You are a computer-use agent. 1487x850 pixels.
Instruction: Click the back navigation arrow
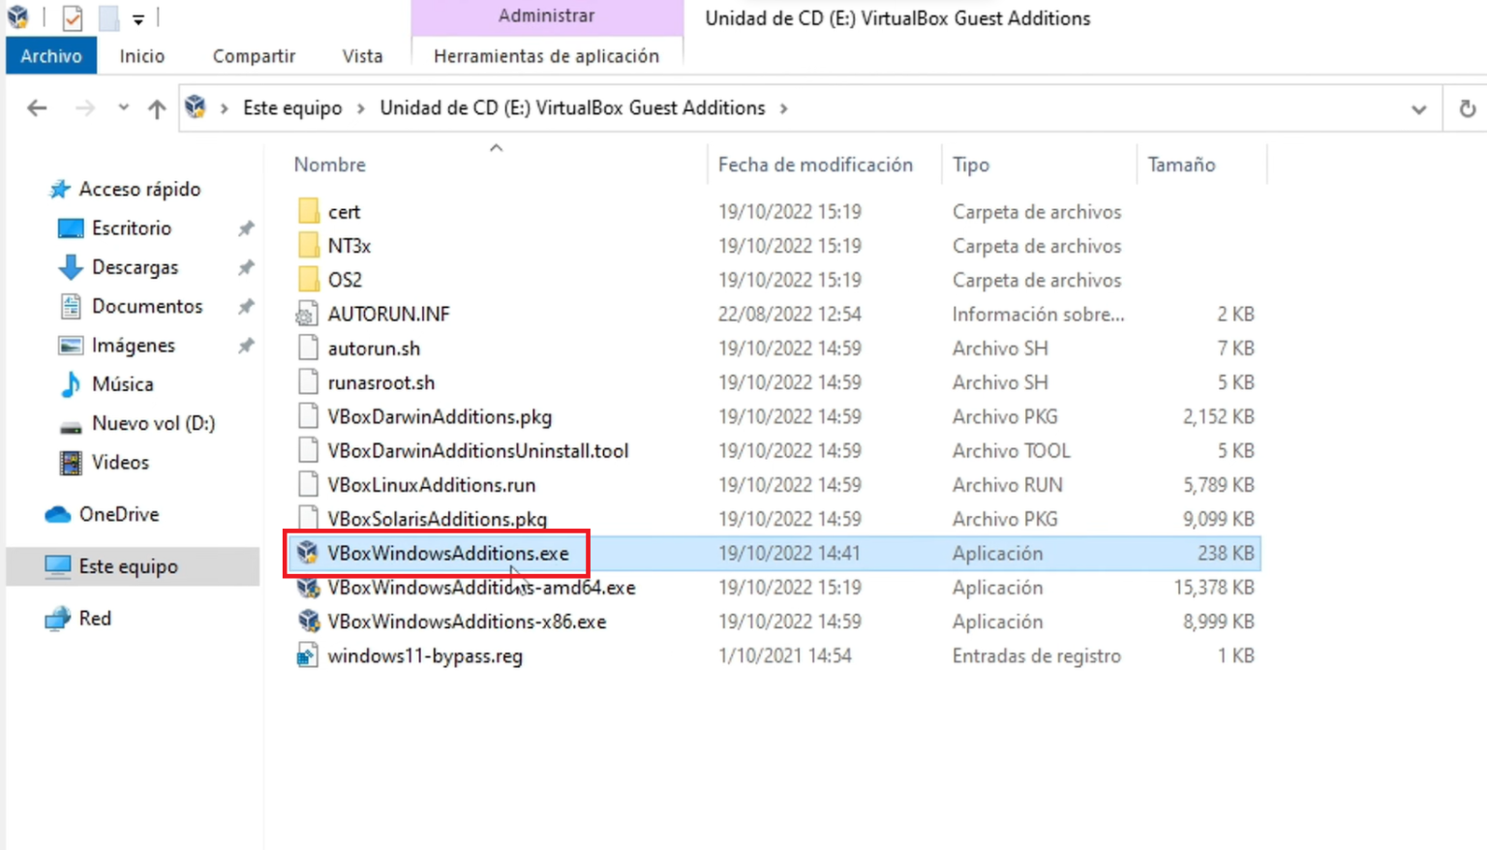click(37, 108)
